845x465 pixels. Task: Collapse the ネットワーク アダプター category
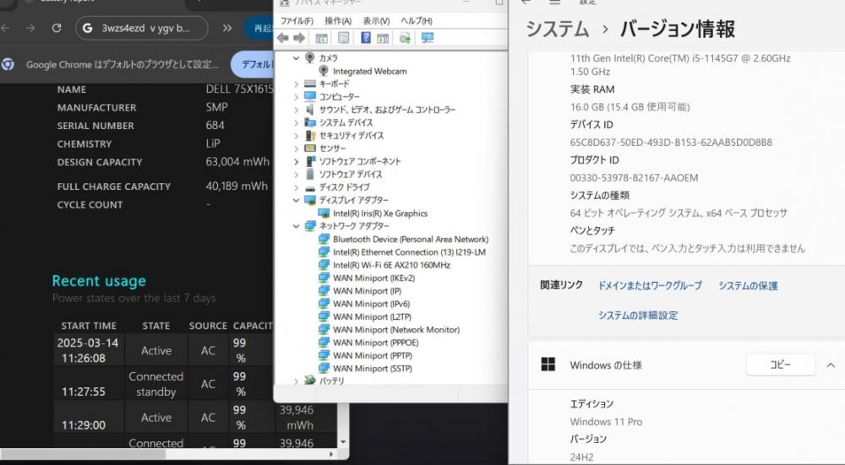[x=296, y=226]
